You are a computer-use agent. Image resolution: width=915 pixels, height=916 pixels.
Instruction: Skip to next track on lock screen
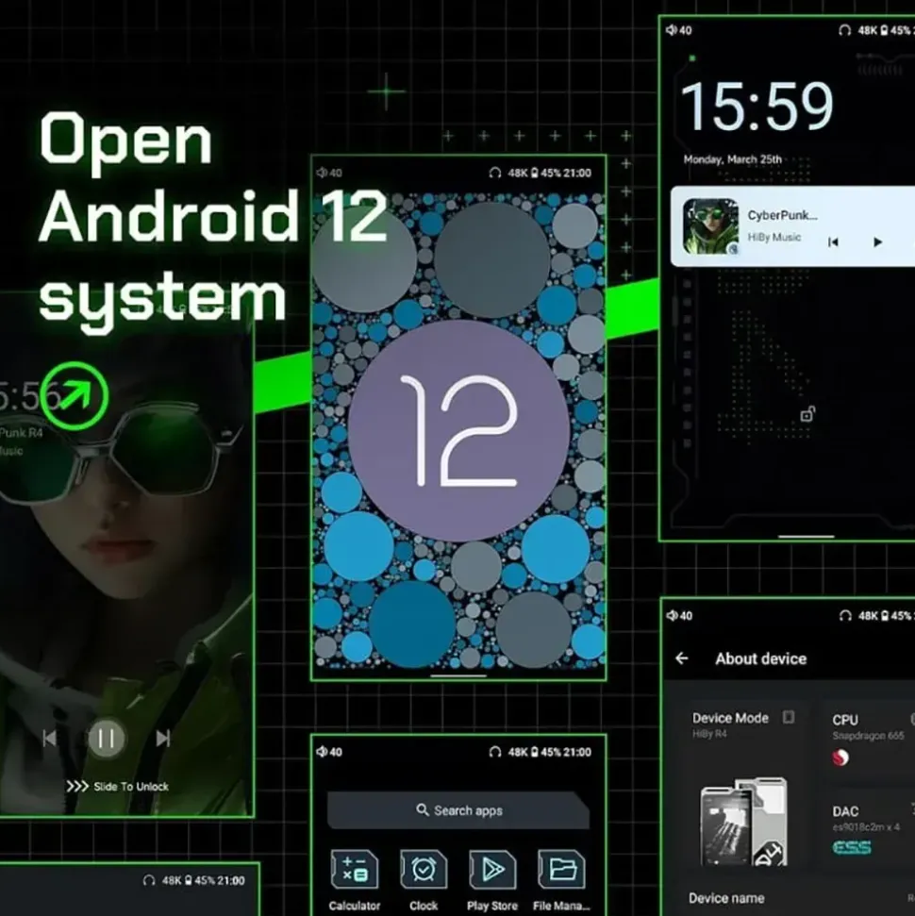click(163, 739)
